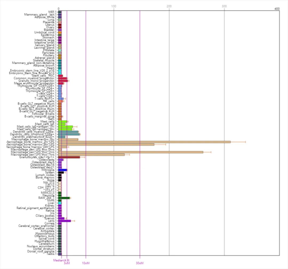The width and height of the screenshot is (288, 269).
Task: Click the 10xM axis label
Action: click(86, 263)
